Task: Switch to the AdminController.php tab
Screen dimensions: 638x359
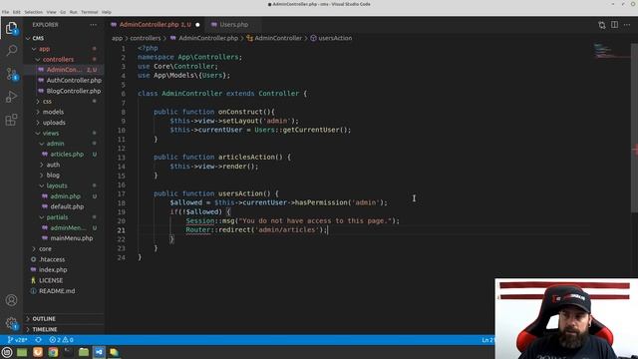Action: pyautogui.click(x=156, y=25)
